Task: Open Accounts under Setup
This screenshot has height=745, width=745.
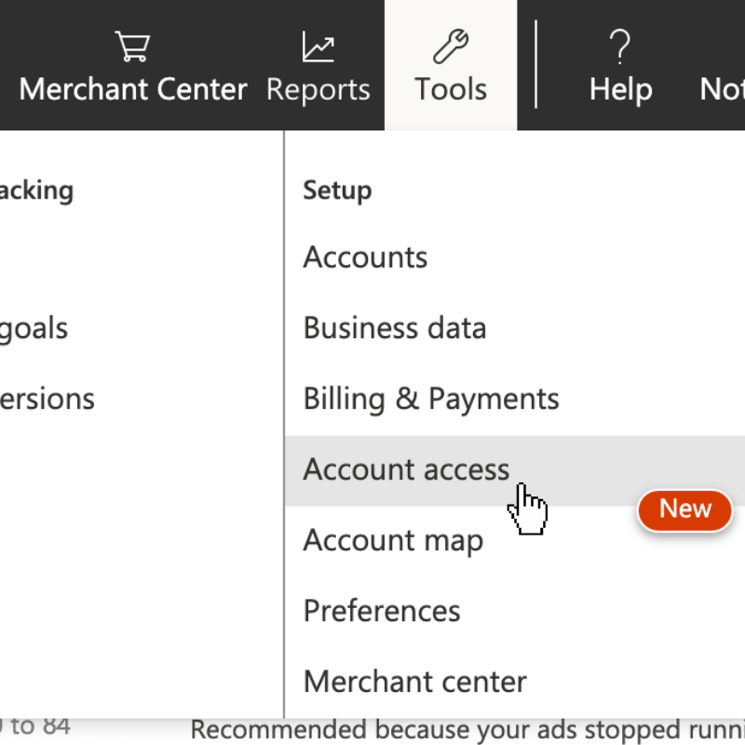Action: click(x=365, y=258)
